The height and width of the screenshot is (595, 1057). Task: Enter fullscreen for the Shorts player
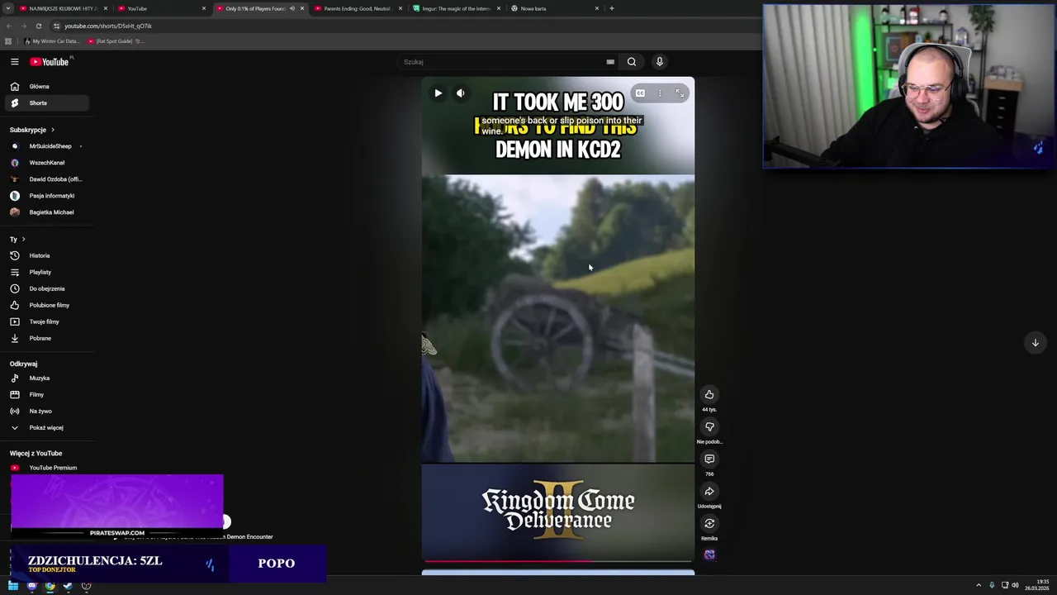(680, 93)
